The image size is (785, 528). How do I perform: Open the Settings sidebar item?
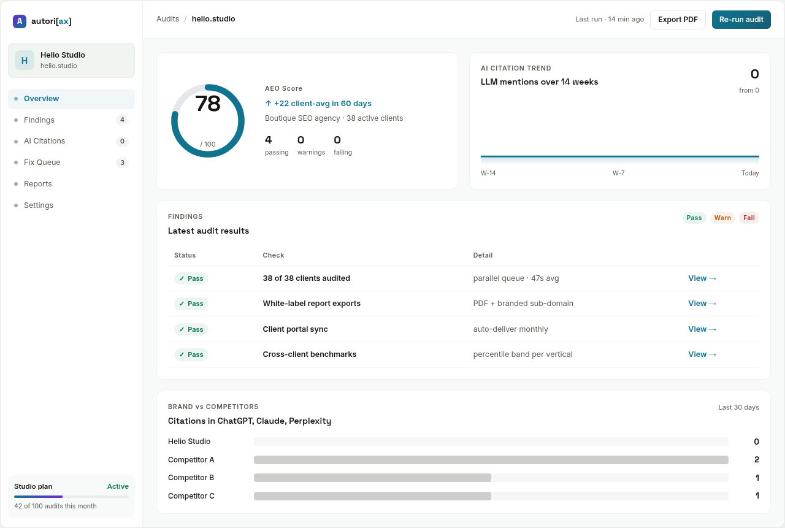[x=71, y=205]
